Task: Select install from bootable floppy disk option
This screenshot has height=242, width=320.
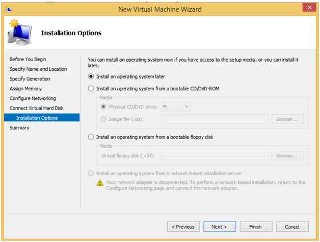Action: [91, 137]
